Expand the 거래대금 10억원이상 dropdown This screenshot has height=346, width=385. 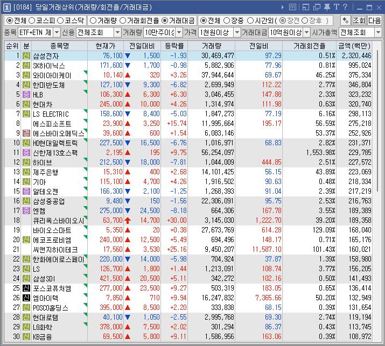click(x=307, y=32)
